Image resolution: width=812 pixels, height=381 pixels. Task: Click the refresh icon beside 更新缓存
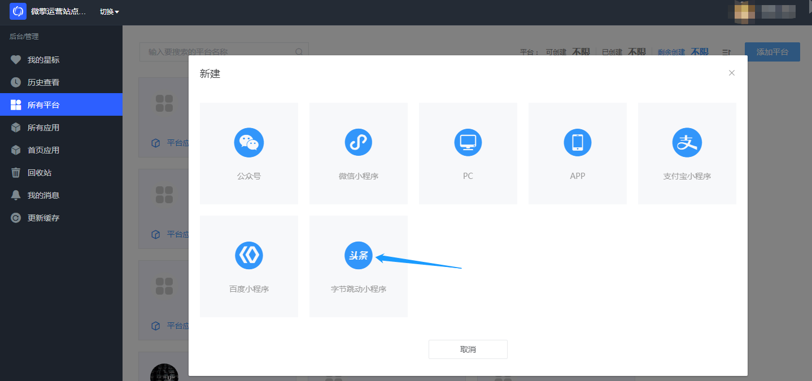(x=16, y=218)
